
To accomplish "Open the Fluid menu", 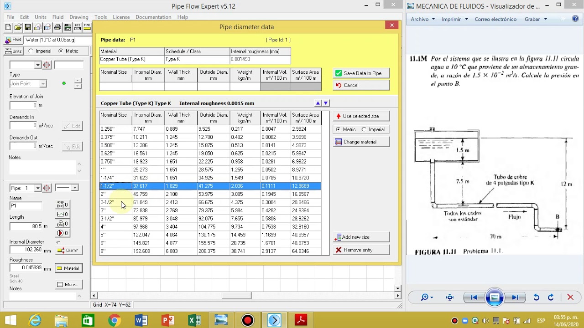I will [57, 17].
